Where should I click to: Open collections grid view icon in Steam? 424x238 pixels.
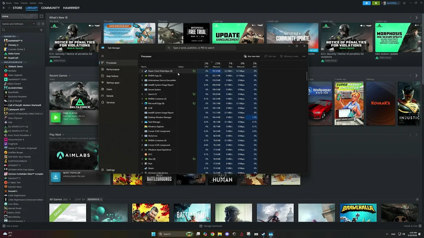(x=41, y=16)
